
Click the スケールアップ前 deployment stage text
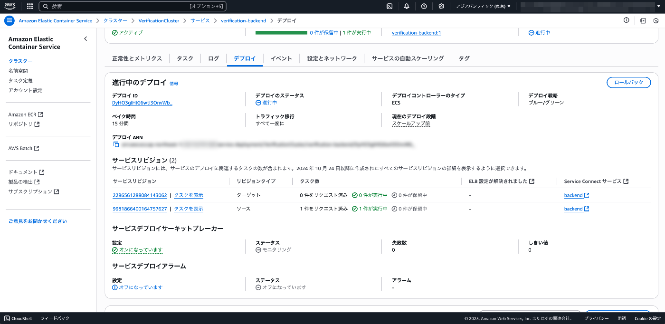click(x=411, y=124)
